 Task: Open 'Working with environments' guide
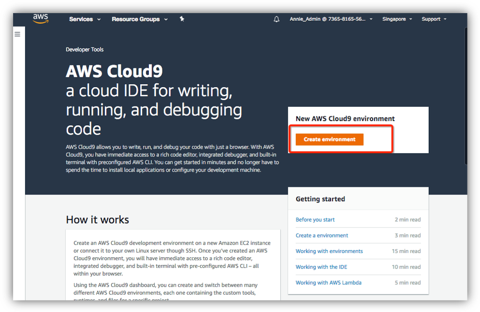pyautogui.click(x=329, y=252)
